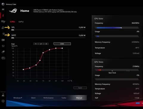Click the Home page title
The width and height of the screenshot is (143, 109).
(25, 11)
